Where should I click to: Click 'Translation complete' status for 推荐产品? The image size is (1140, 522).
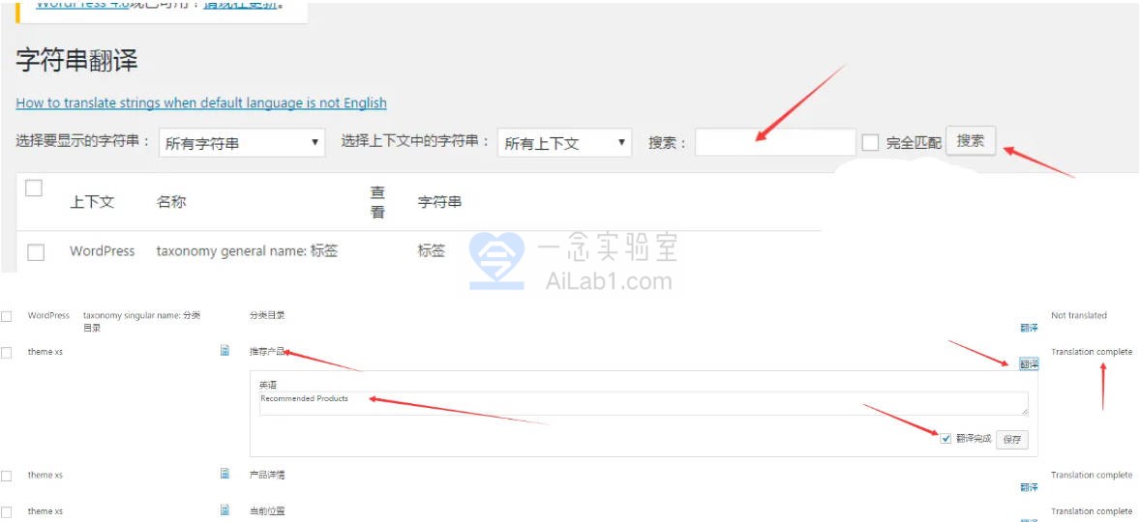click(1092, 352)
